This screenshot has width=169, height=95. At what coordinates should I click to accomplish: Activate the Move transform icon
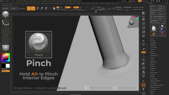tap(37, 8)
